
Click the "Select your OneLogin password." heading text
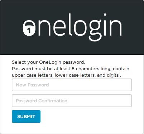pyautogui.click(x=48, y=62)
